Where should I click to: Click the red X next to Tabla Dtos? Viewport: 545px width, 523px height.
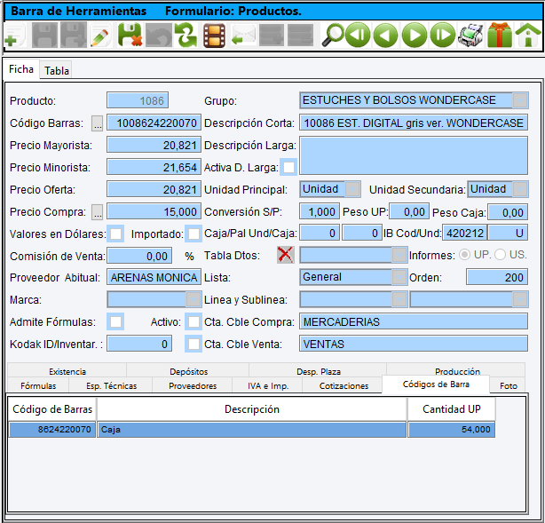click(286, 255)
